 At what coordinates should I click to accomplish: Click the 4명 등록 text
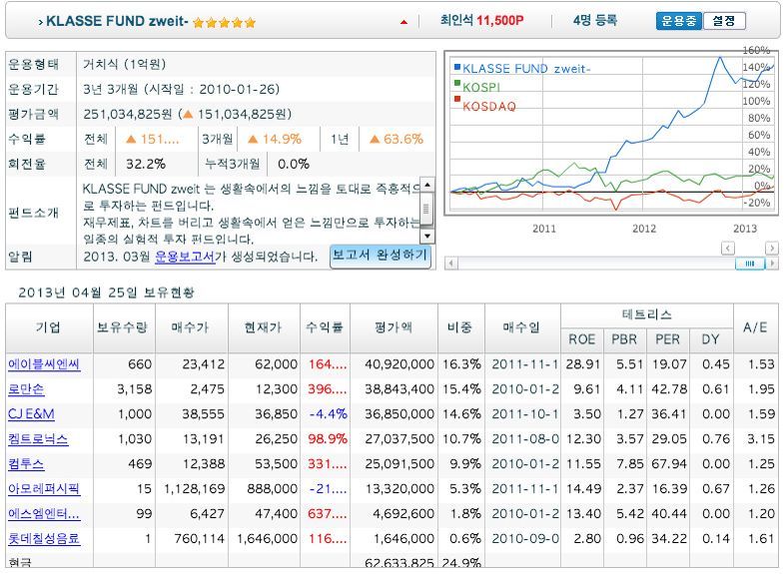coord(595,21)
